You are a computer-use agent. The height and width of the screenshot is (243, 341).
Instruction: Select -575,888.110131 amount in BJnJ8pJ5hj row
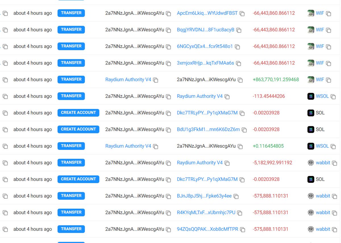271,196
